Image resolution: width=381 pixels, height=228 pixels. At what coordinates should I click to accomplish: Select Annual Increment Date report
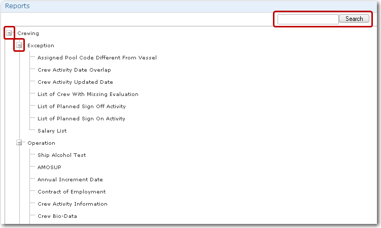click(x=70, y=180)
